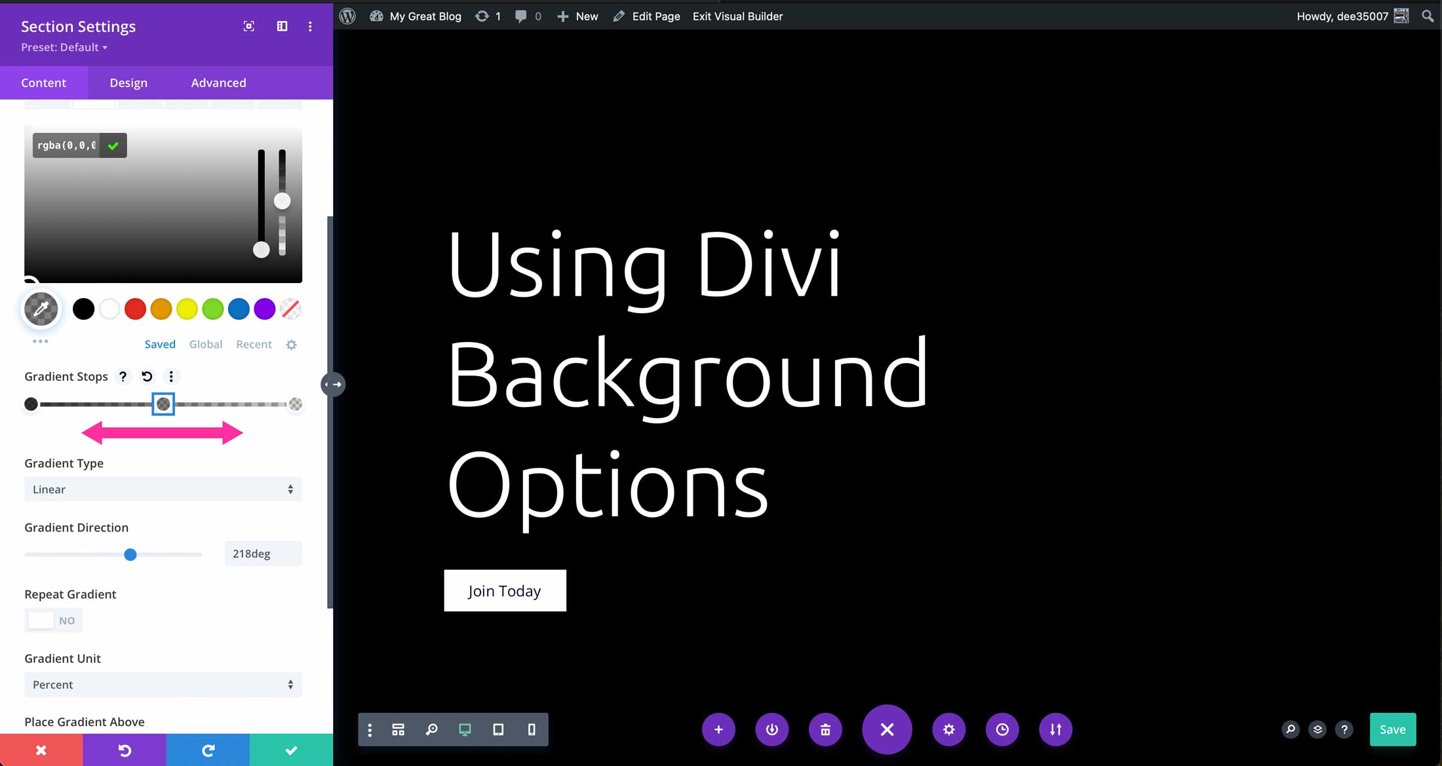
Task: Click the trash clear layout button
Action: click(x=825, y=729)
